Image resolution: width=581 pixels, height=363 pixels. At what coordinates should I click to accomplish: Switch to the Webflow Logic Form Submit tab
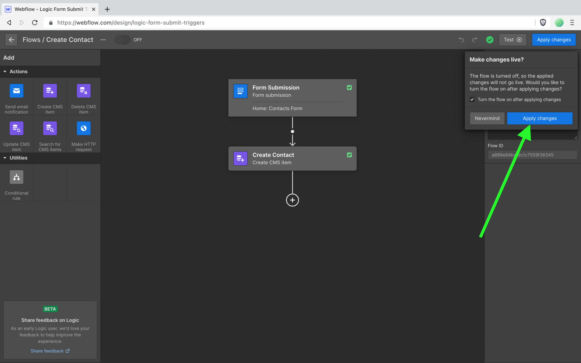point(50,9)
